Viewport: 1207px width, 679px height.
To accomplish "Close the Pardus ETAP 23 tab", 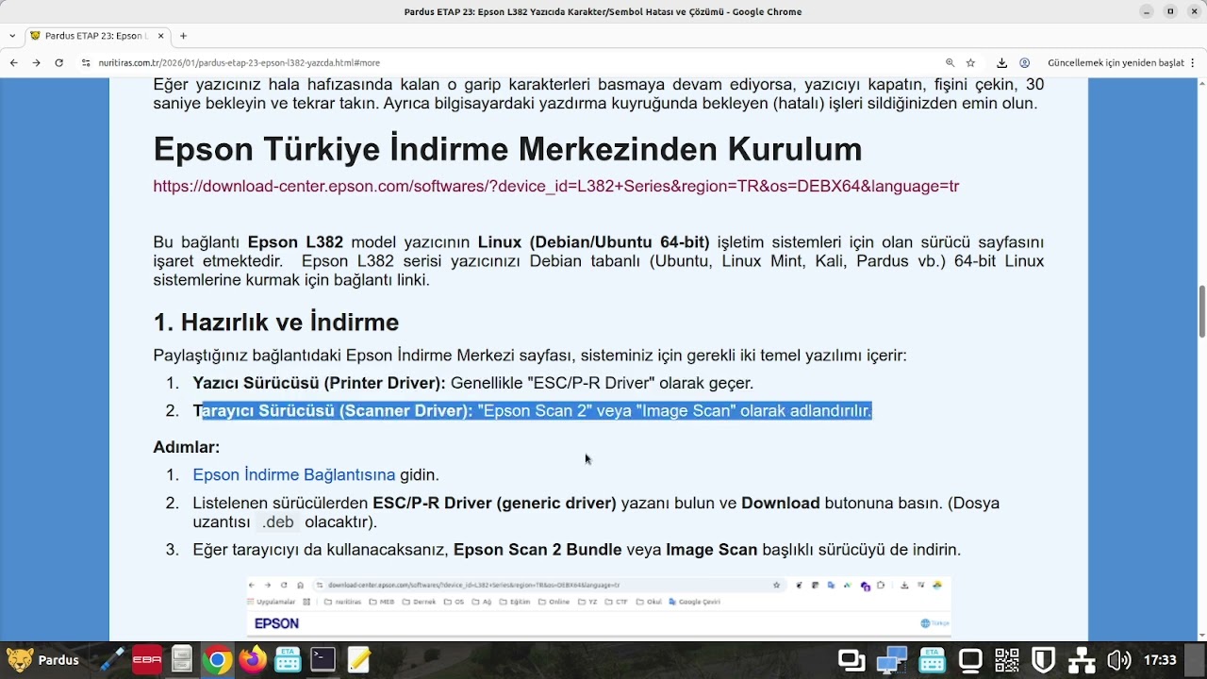I will pos(161,36).
